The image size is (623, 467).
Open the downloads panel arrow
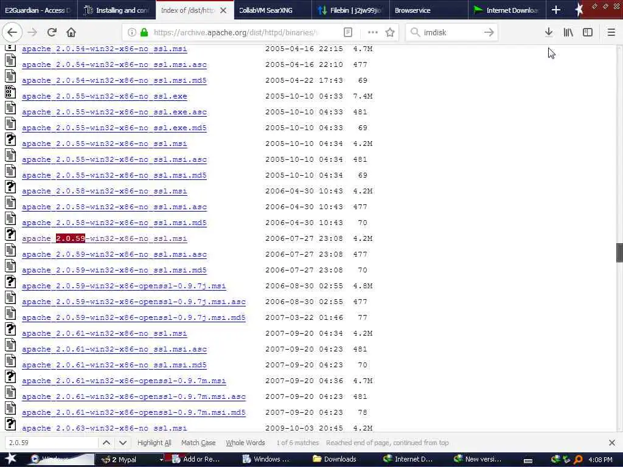[549, 33]
